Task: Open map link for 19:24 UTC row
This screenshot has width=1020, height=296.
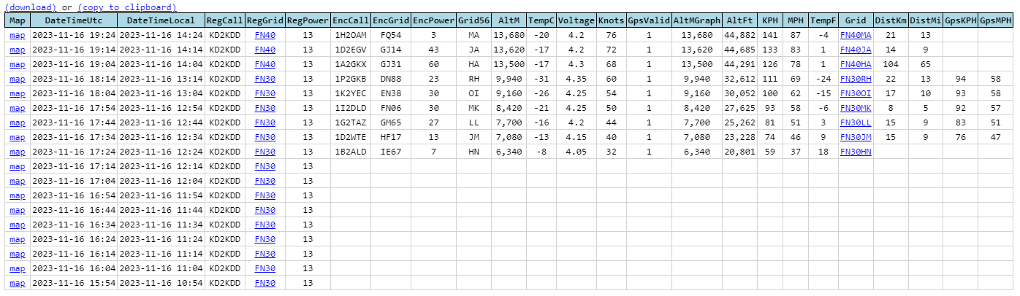Action: (x=17, y=35)
